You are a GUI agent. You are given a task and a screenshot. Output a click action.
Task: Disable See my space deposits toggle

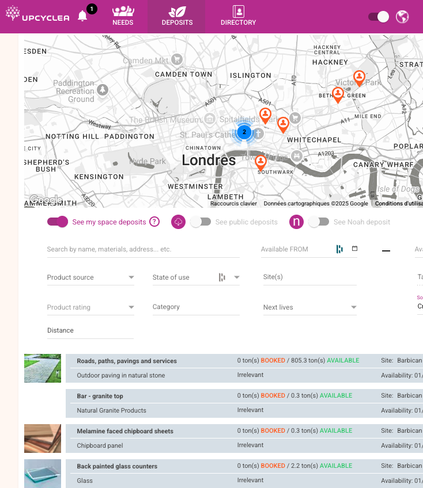point(58,222)
